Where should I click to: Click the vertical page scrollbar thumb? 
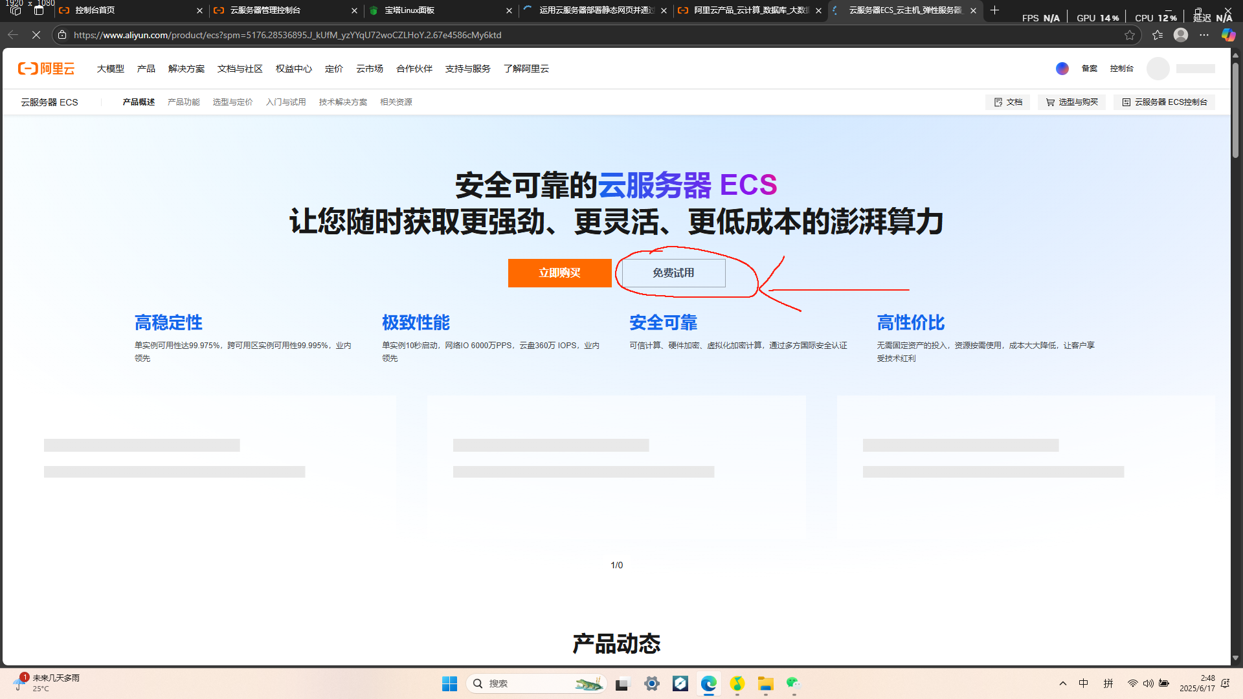coord(1235,110)
